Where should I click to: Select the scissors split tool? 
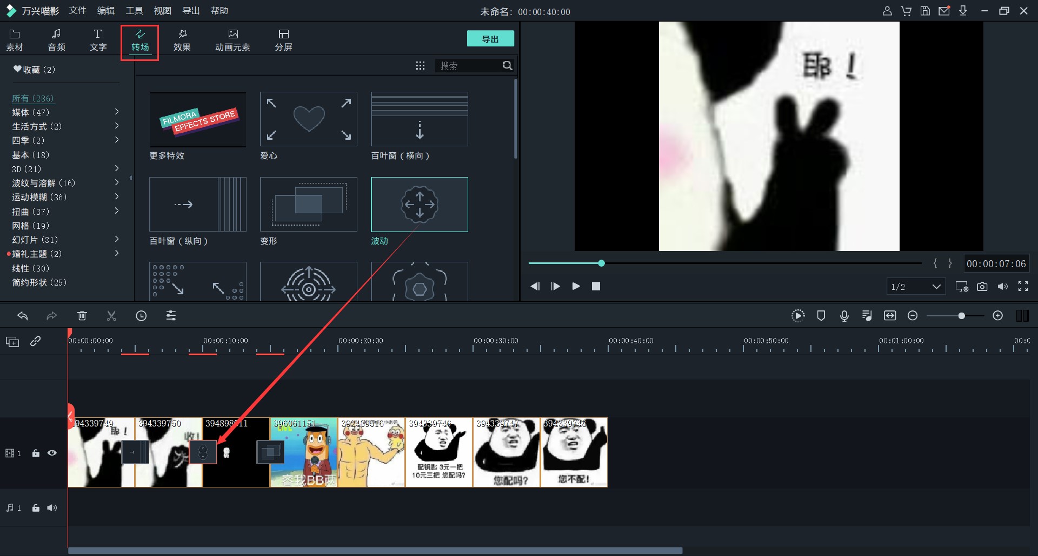[111, 316]
